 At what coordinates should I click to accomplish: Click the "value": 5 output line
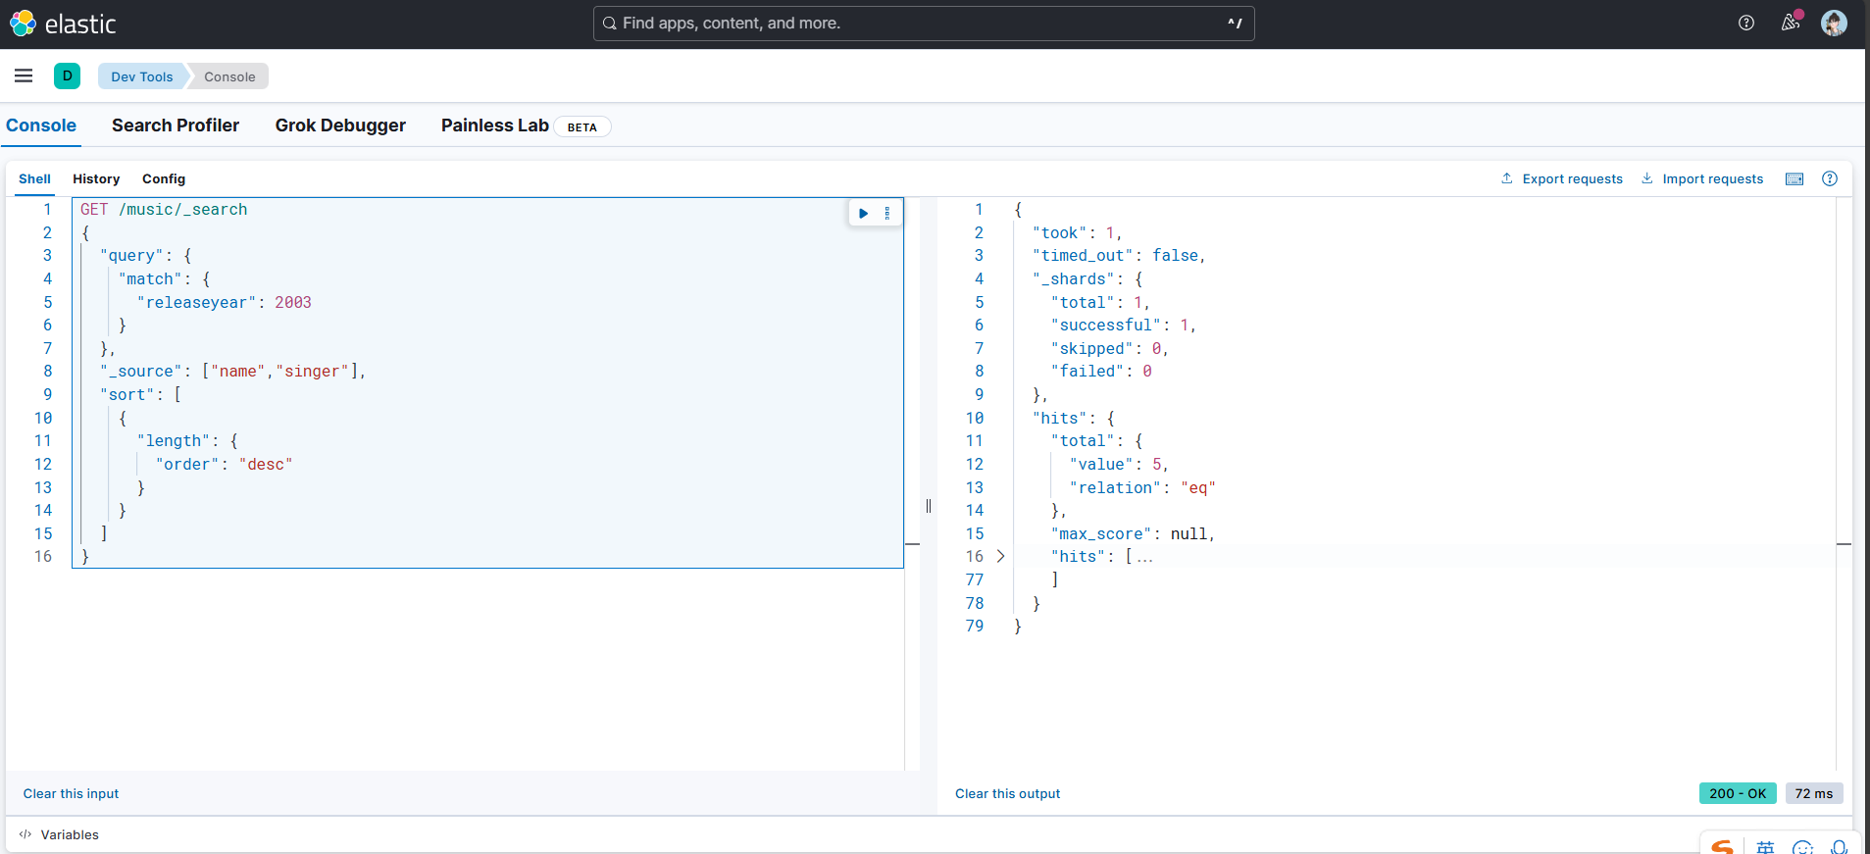pos(1119,465)
